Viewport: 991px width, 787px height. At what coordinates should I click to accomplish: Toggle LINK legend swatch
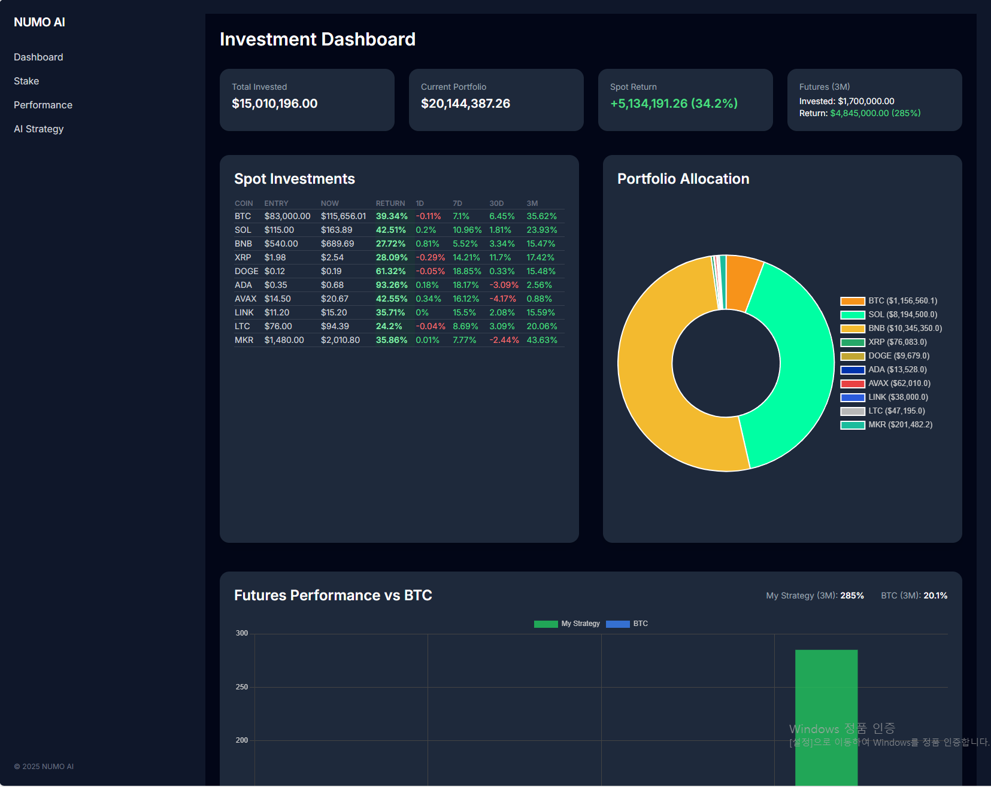pos(853,397)
